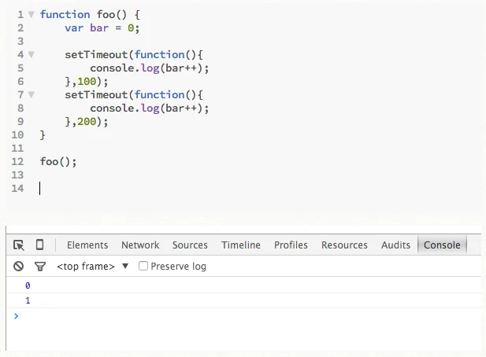Click the 'foo();' call on line 12
The width and height of the screenshot is (486, 357).
tap(58, 162)
